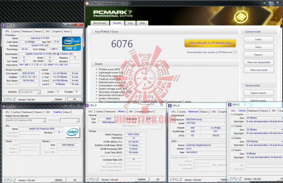Select About tab in top CPU-Z window
This screenshot has height=183, width=283.
pos(67,31)
